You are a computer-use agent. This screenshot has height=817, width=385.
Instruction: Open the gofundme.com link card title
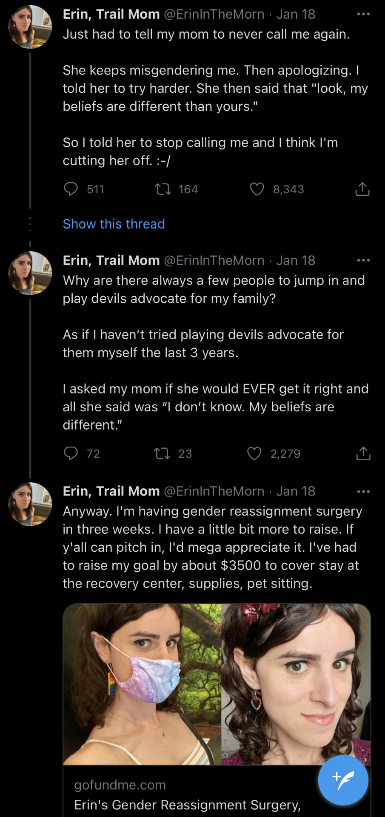(x=187, y=805)
